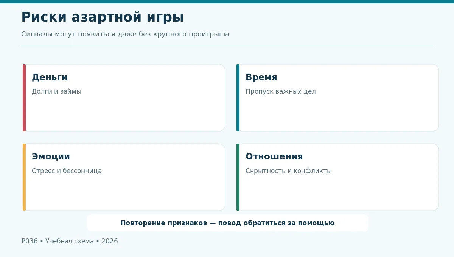The height and width of the screenshot is (257, 454).
Task: Select the 'Эмоции' card heading
Action: coord(51,156)
